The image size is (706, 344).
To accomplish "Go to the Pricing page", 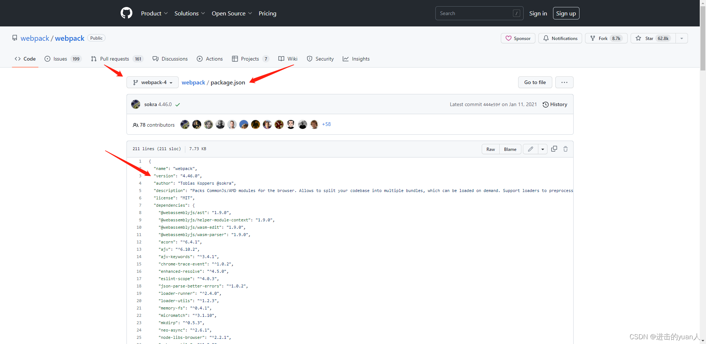I will point(267,13).
